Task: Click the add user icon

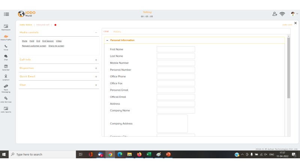Action: (274, 14)
